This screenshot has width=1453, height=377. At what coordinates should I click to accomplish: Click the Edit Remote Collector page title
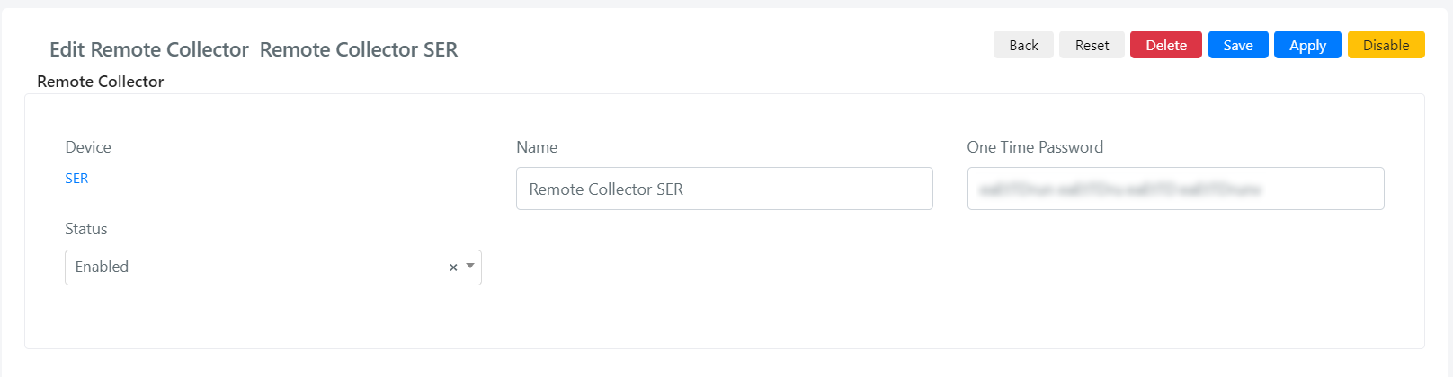coord(149,49)
